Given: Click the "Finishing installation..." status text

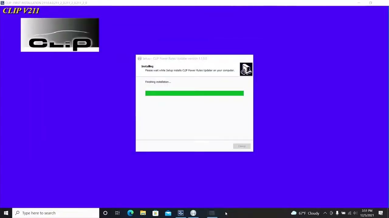Looking at the screenshot, I should tap(158, 82).
